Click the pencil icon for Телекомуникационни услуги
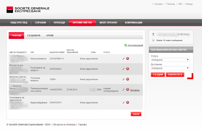Viewport: 202px width, 131px height. pyautogui.click(x=124, y=90)
